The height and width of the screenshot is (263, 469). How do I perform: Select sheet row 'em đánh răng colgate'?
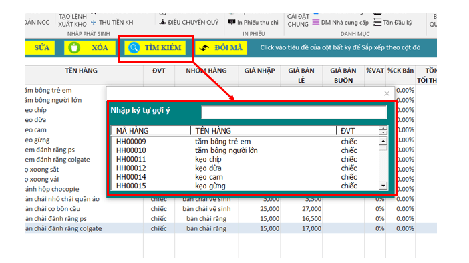coord(57,160)
